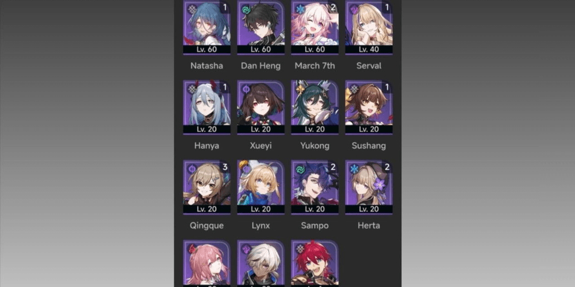Click the Wind element icon on Dan Heng
This screenshot has height=287, width=575.
247,9
